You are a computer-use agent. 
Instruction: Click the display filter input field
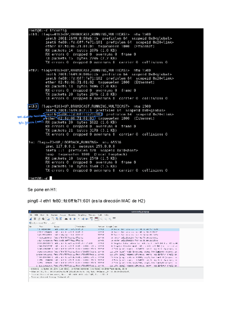115,223
